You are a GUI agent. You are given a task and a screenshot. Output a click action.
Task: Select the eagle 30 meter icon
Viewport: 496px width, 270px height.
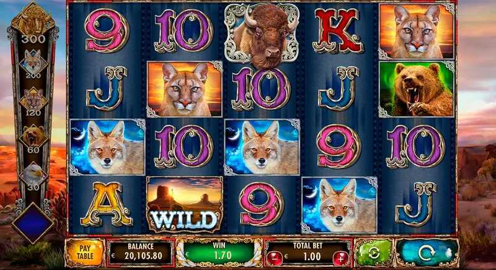click(x=33, y=173)
